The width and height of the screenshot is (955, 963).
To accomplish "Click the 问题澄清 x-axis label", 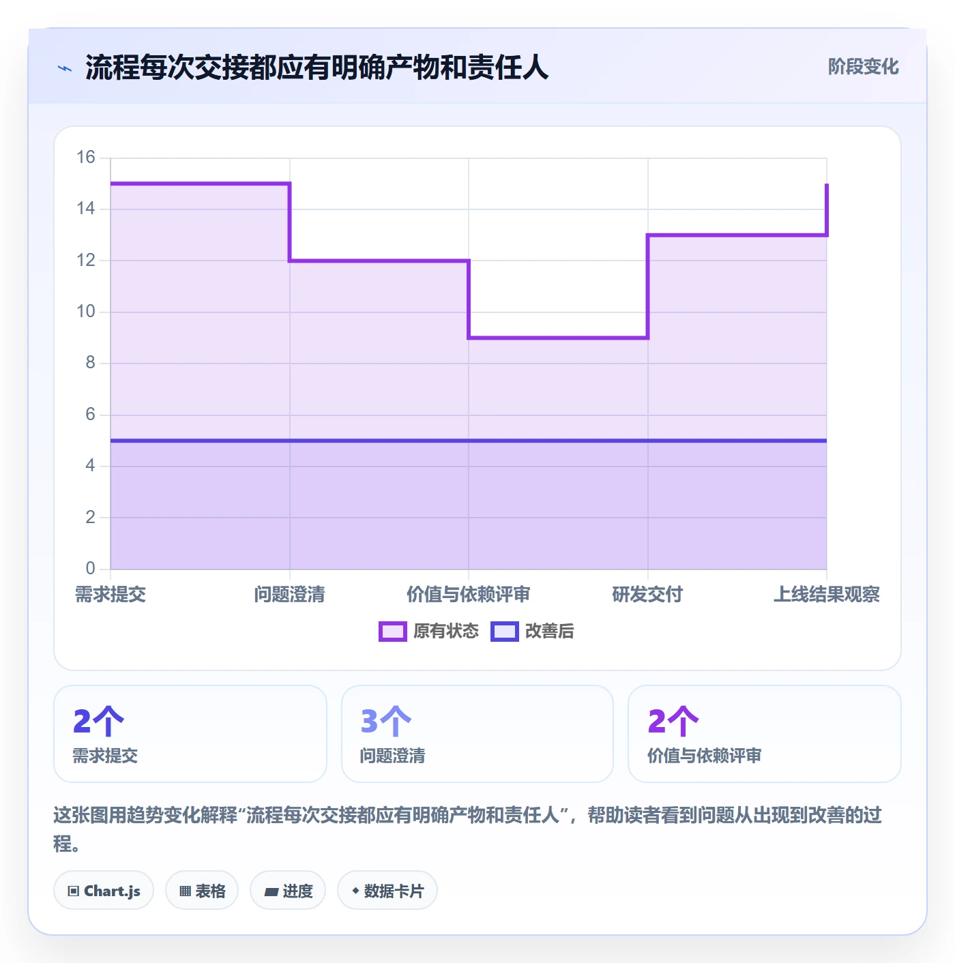I will (290, 595).
